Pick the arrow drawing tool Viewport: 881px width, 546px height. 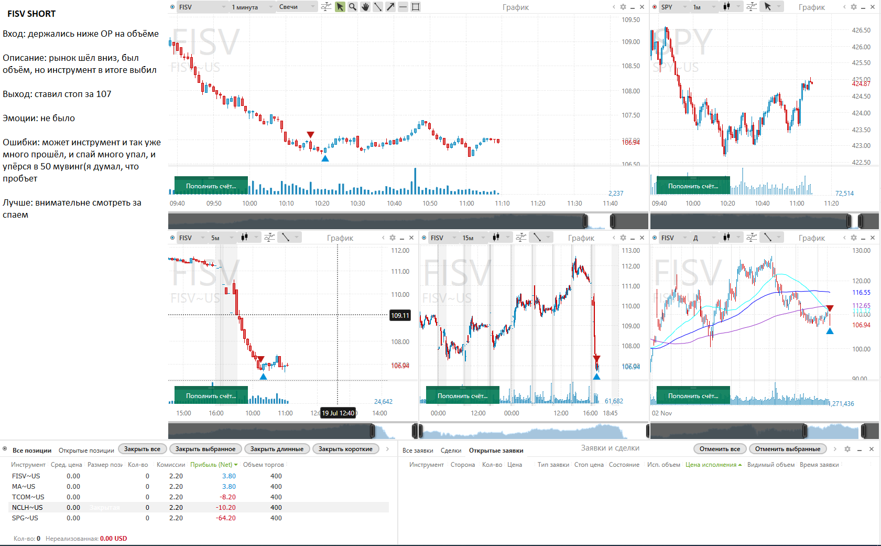pos(390,7)
